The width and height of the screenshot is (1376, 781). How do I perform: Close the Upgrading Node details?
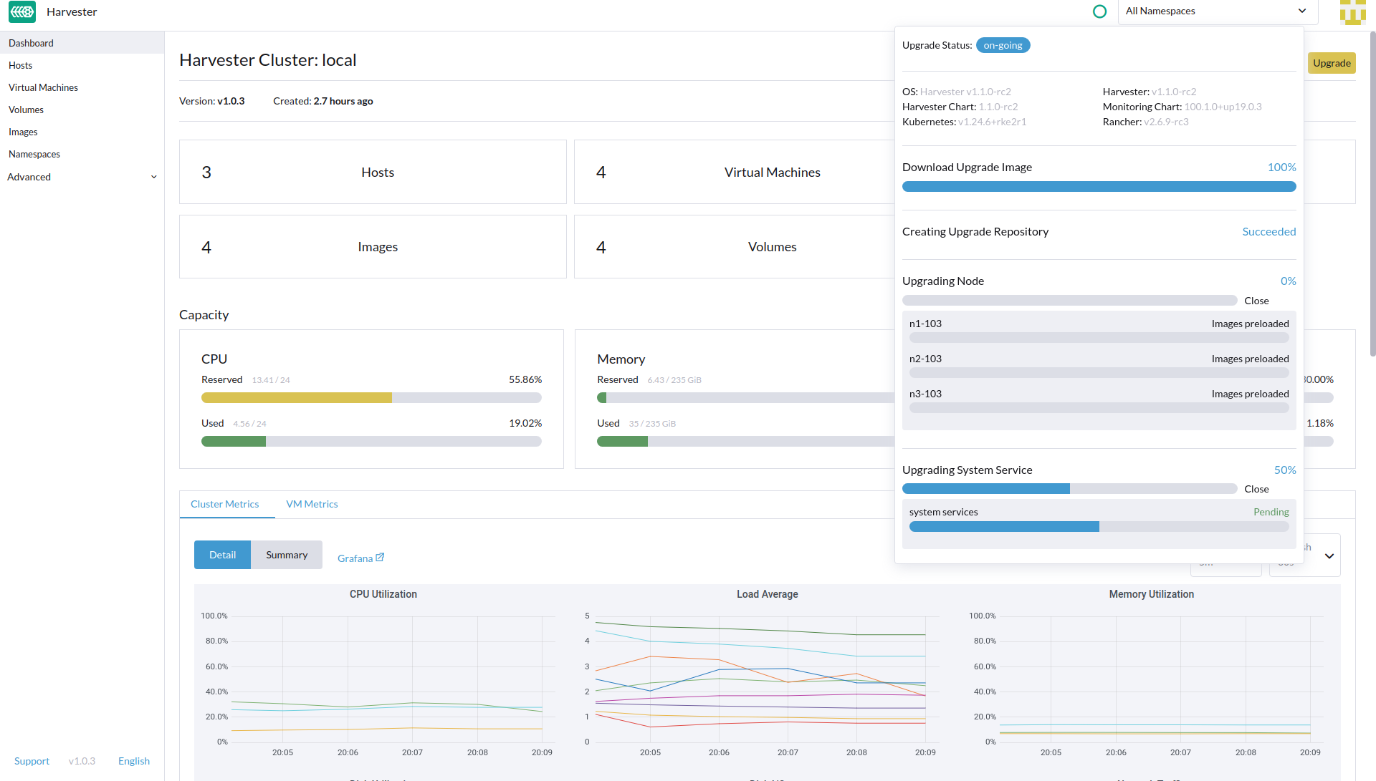(1256, 301)
